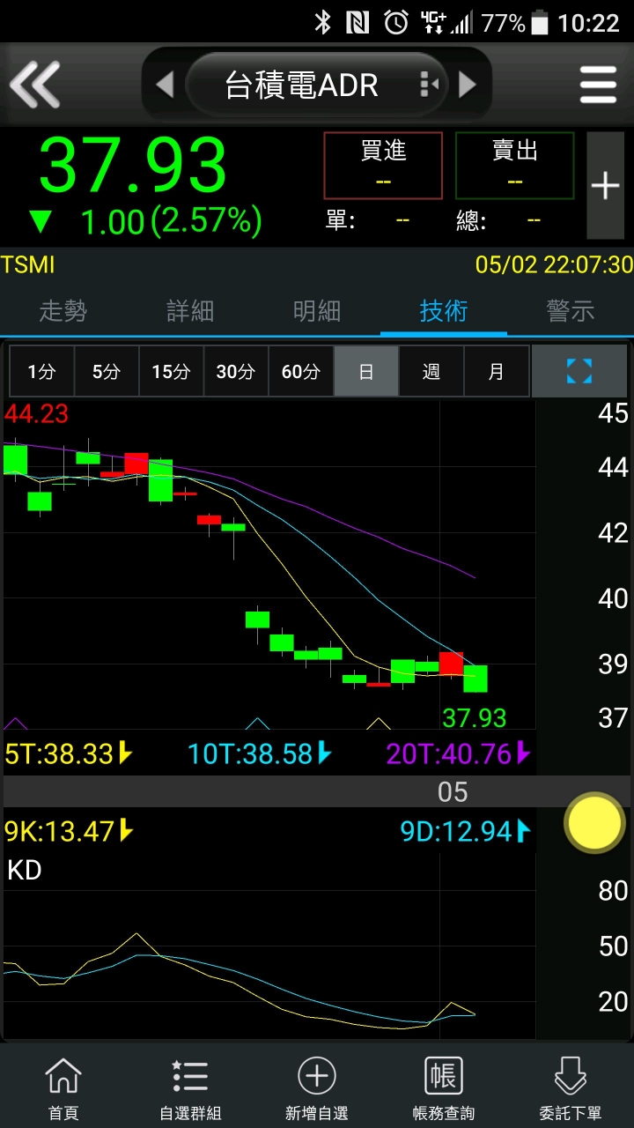Screen dimensions: 634x1128
Task: Tap the 44.23 high price label
Action: (x=36, y=413)
